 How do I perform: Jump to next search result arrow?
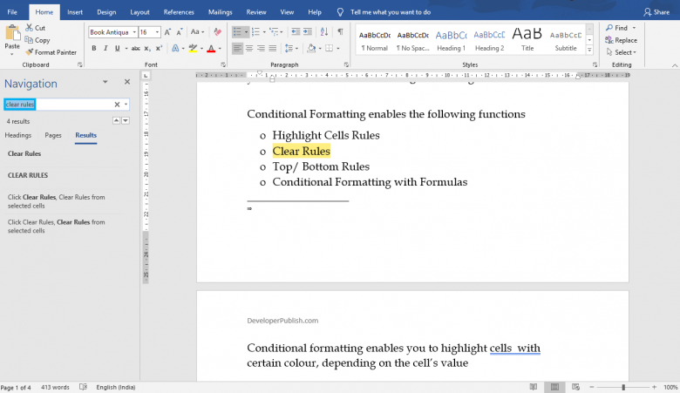point(126,120)
